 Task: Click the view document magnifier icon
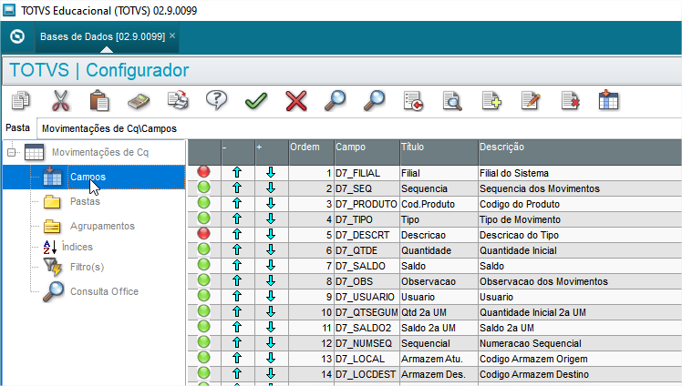point(452,101)
